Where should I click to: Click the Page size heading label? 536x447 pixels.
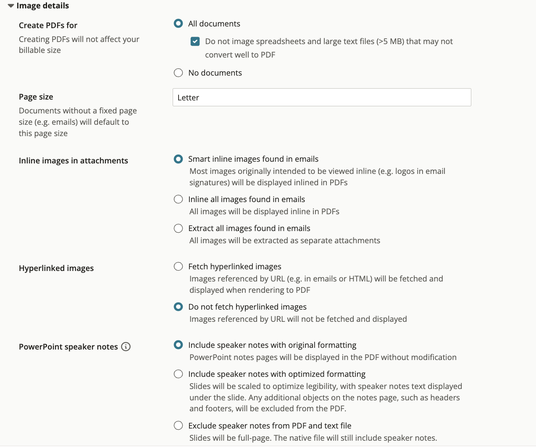(36, 97)
